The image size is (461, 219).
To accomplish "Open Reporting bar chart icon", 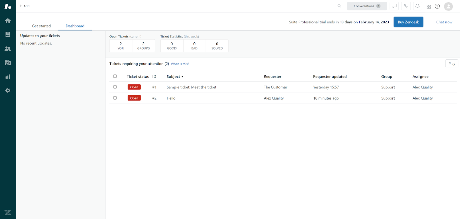I will (8, 77).
